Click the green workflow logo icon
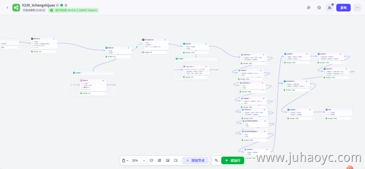Image resolution: width=365 pixels, height=169 pixels. click(x=16, y=8)
